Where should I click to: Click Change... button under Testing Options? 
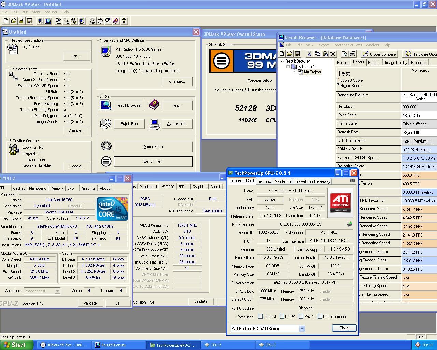[x=76, y=166]
